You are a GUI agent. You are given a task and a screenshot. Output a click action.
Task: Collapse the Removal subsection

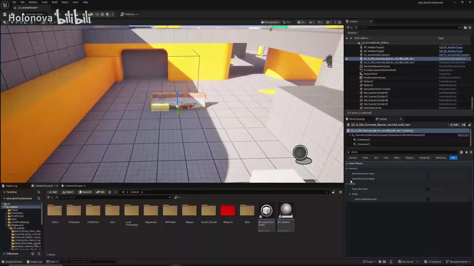coord(347,168)
